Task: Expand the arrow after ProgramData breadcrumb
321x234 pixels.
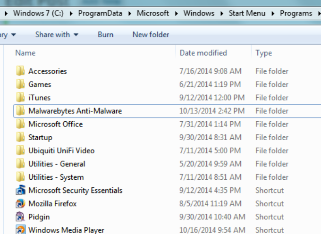Action: 130,14
